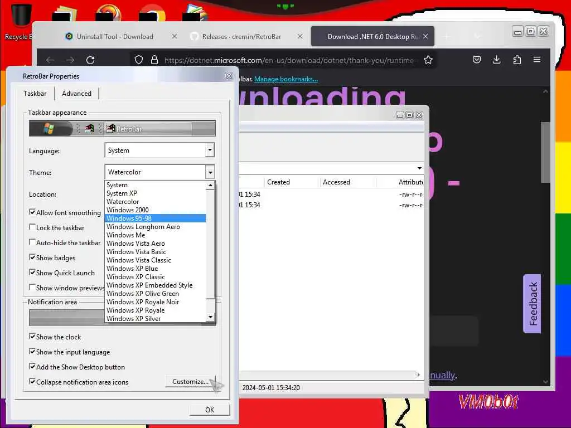Open the Recycle Bin desktop icon

20,22
